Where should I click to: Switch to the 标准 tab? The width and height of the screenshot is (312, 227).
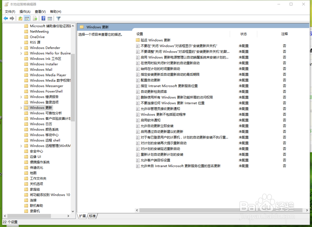[x=92, y=216]
